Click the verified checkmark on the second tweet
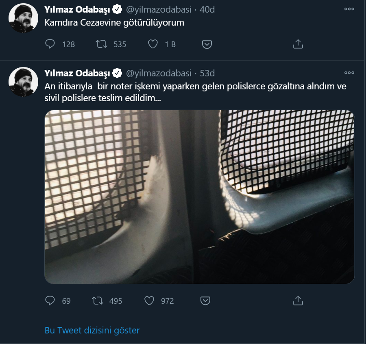Image resolution: width=366 pixels, height=344 pixels. [117, 74]
